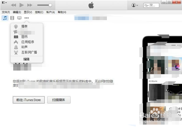This screenshot has height=127, width=182.
Task: Skip forward to next track
Action: coord(30,5)
